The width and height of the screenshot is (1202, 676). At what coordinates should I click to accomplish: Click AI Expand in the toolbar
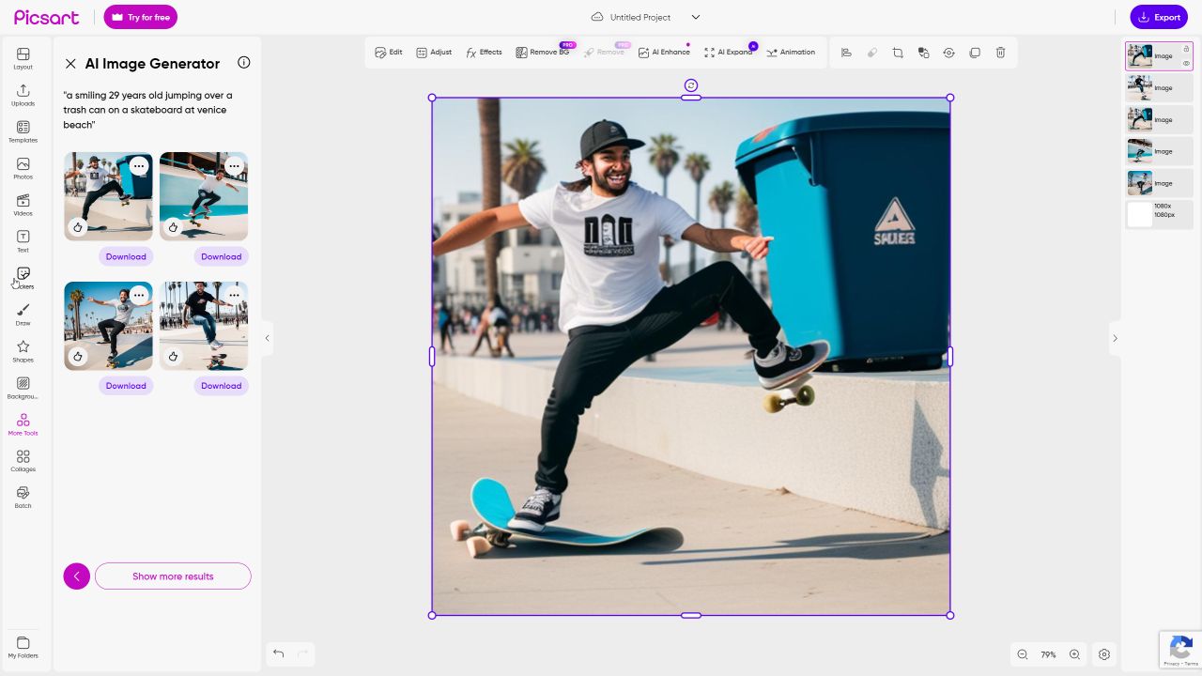[729, 53]
